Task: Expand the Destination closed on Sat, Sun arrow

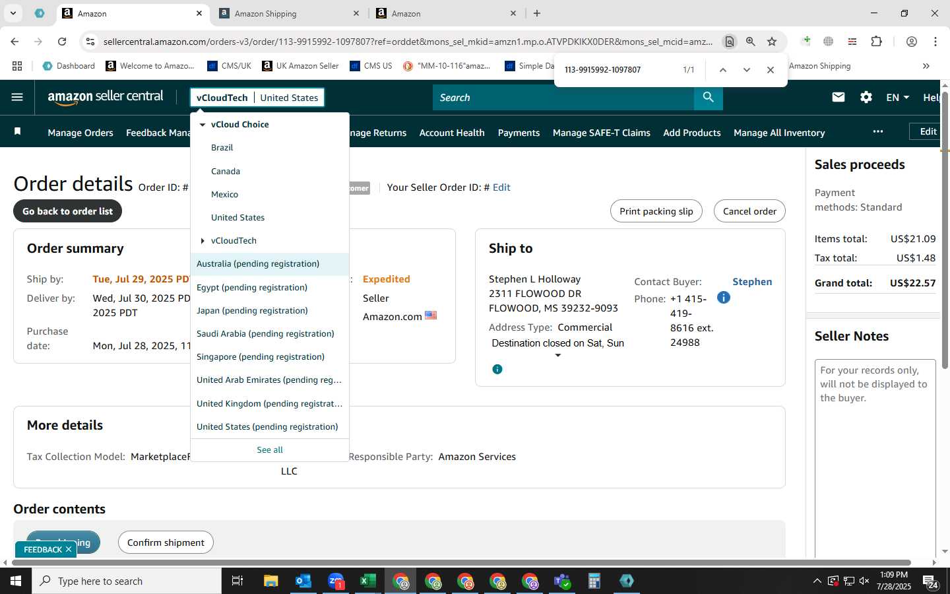Action: [x=558, y=356]
